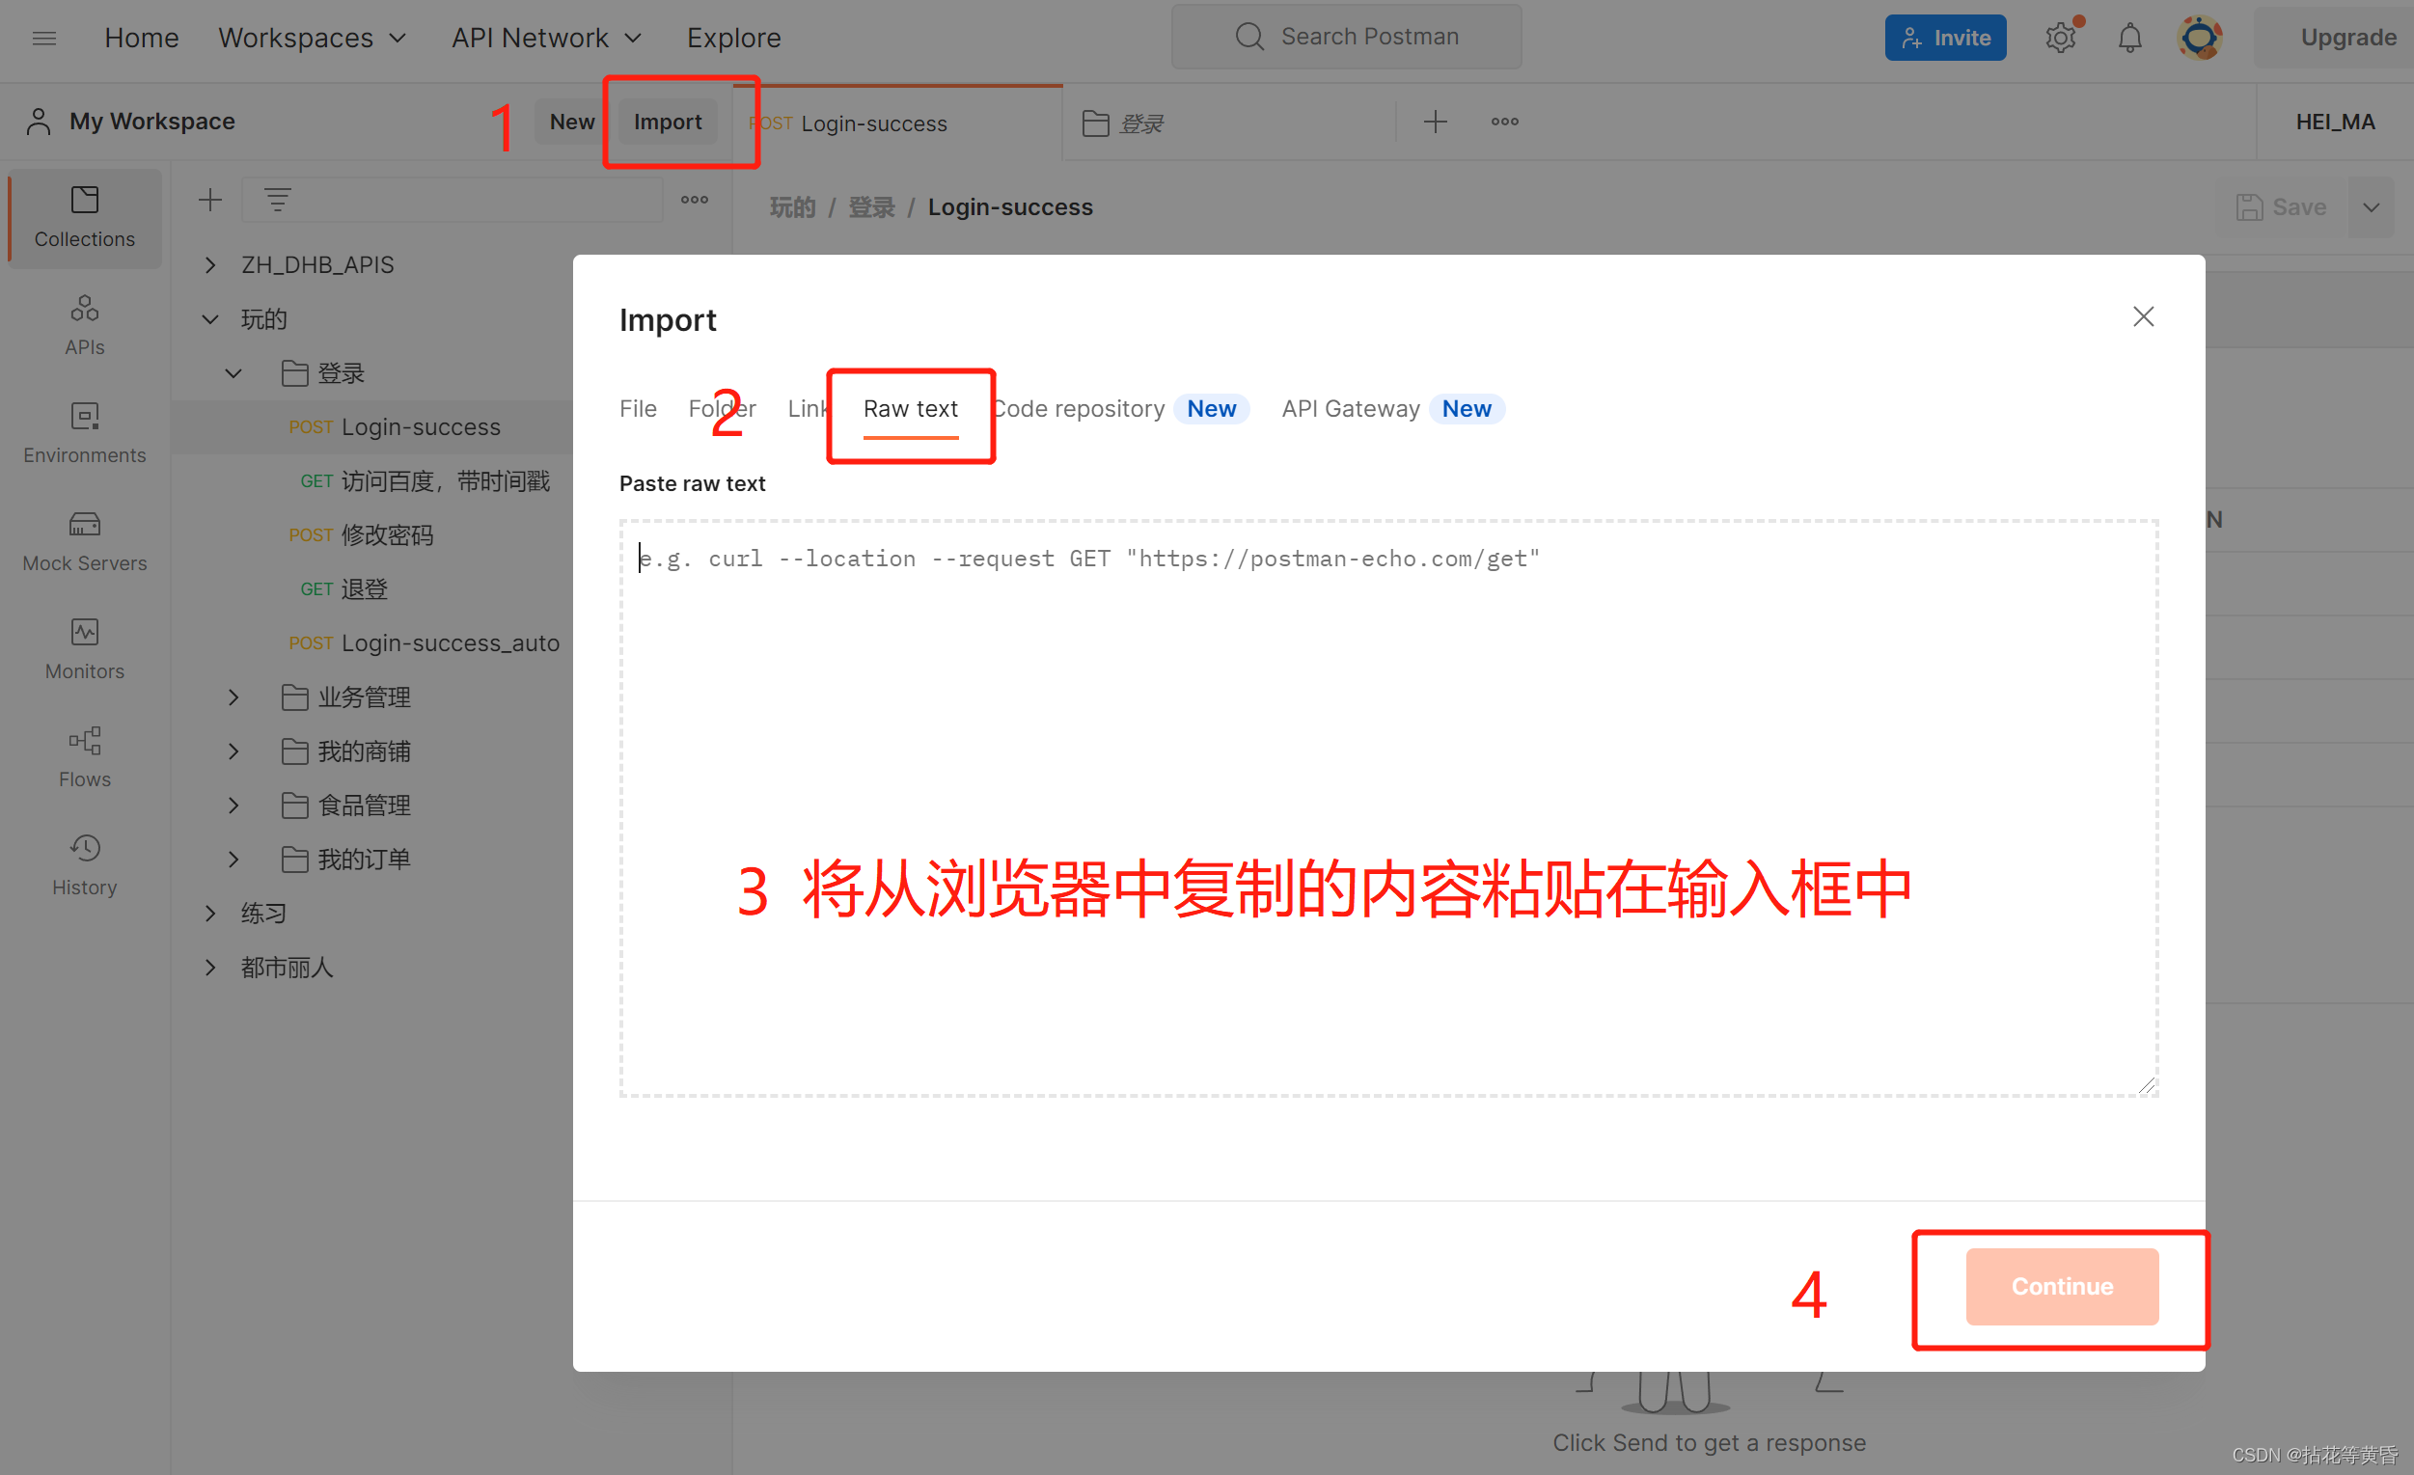Image resolution: width=2414 pixels, height=1475 pixels.
Task: Switch to the Login-success request tab
Action: (x=897, y=123)
